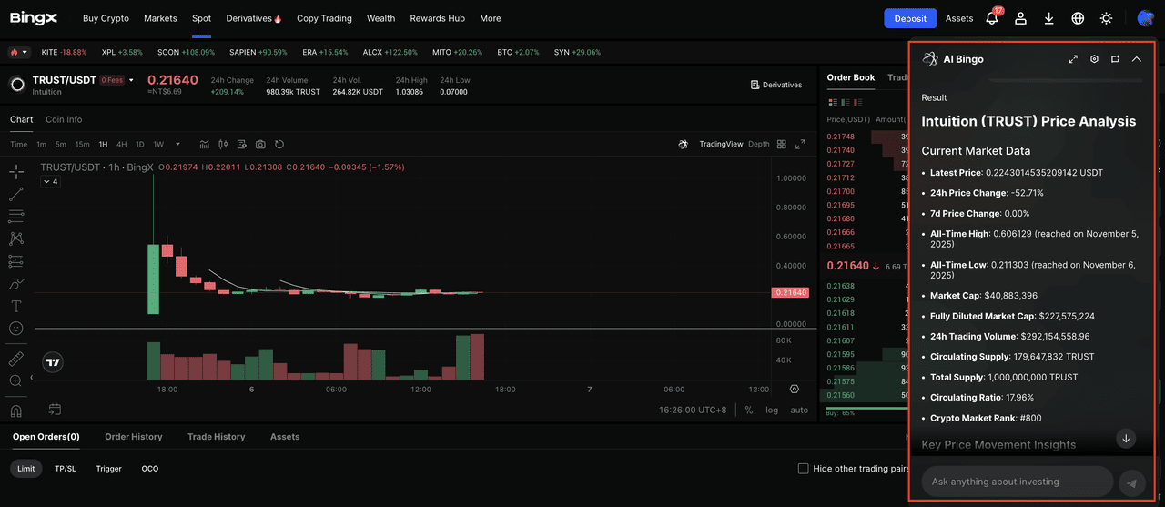Screen dimensions: 1165x507
Task: Switch to the Trade History tab
Action: point(216,437)
